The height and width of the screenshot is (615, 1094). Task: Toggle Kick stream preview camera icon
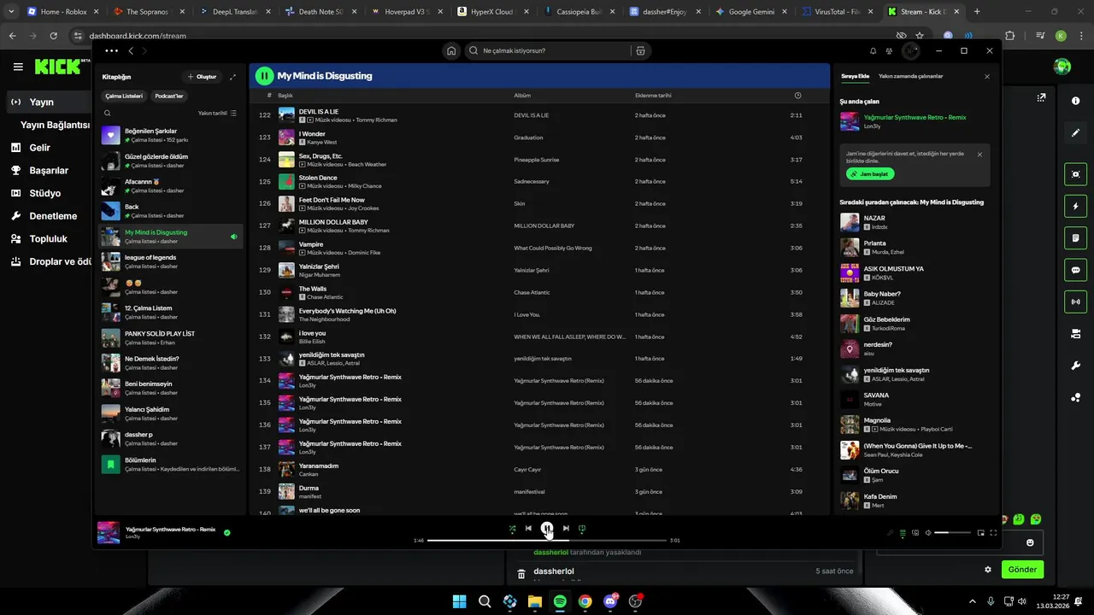pos(1075,174)
